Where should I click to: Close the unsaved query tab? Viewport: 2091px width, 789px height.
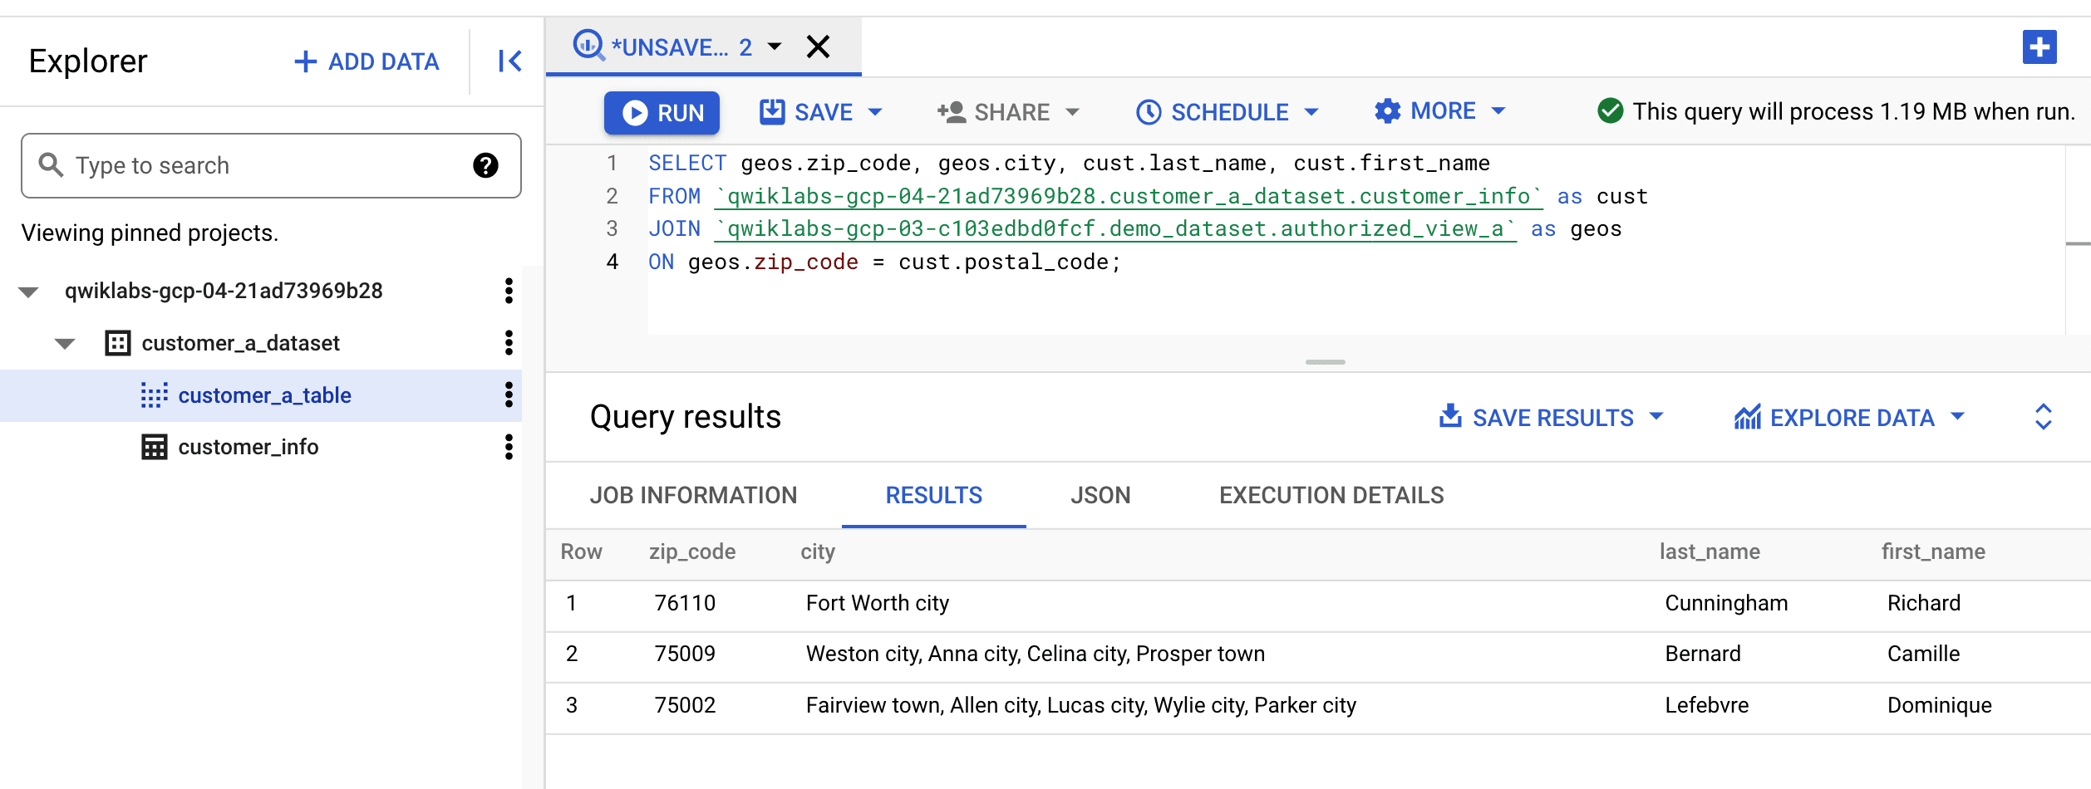819,47
